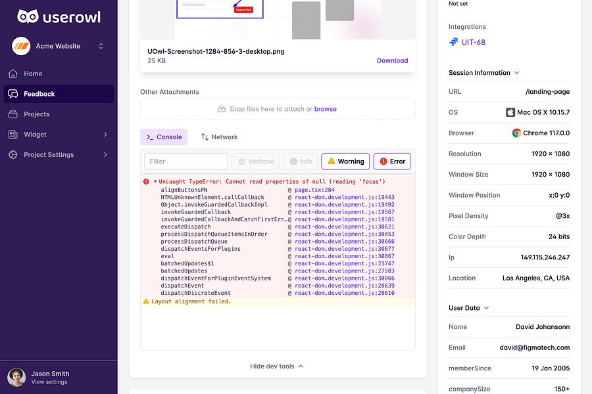Select the email david@figmatech.com
The image size is (592, 394).
[535, 347]
